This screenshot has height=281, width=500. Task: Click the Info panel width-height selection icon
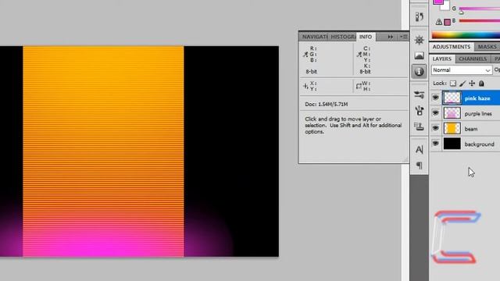click(359, 86)
